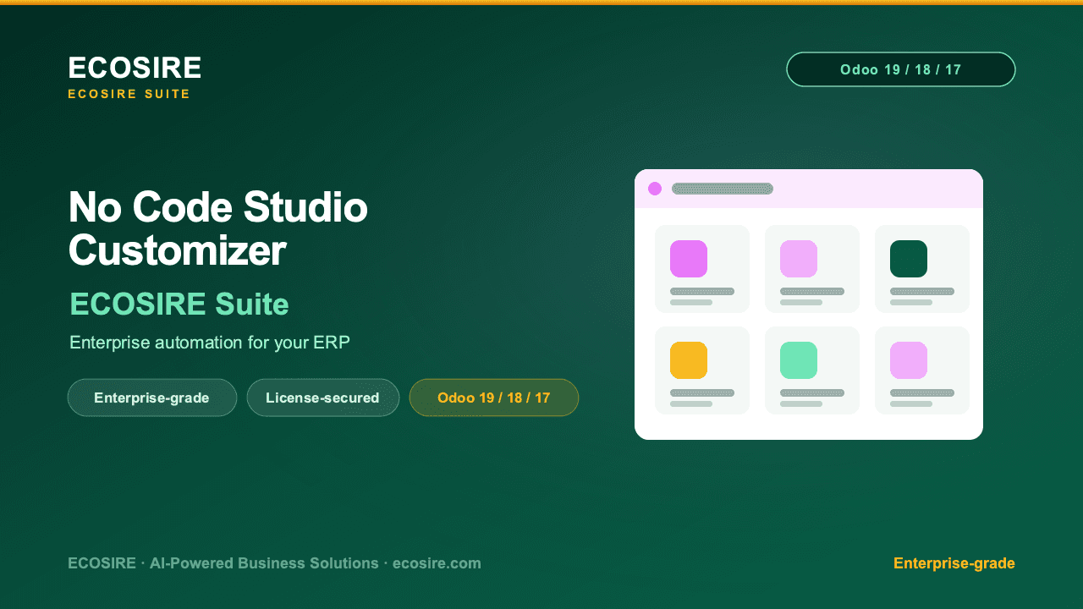This screenshot has height=609, width=1083.
Task: Click the License-secured pill badge
Action: (323, 398)
